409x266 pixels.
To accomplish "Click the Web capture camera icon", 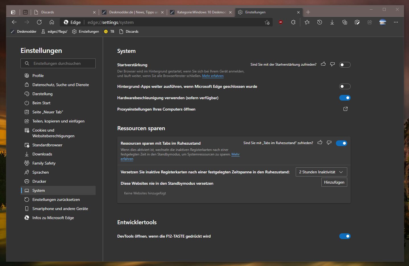I will point(357,22).
